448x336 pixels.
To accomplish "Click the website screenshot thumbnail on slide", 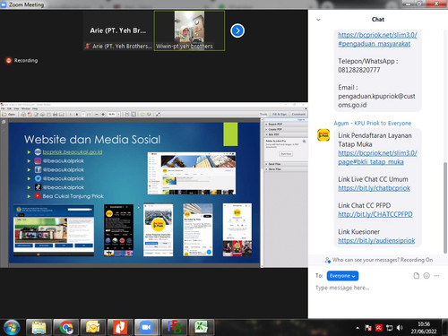I will click(54, 230).
